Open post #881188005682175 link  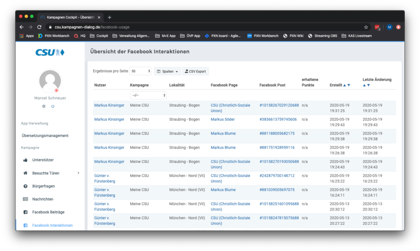tap(277, 133)
